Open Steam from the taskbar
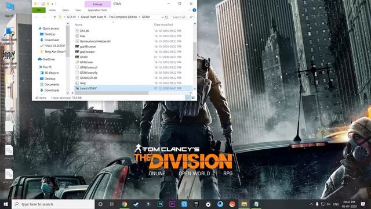 (136, 204)
